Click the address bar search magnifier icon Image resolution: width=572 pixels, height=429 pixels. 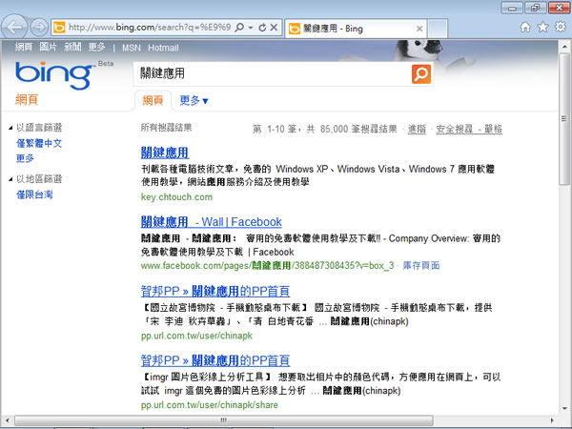[x=239, y=28]
